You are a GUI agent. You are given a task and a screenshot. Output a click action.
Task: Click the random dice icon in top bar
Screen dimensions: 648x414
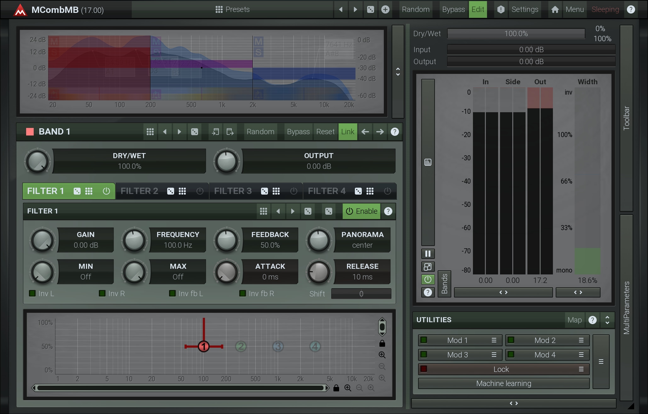[x=371, y=9]
